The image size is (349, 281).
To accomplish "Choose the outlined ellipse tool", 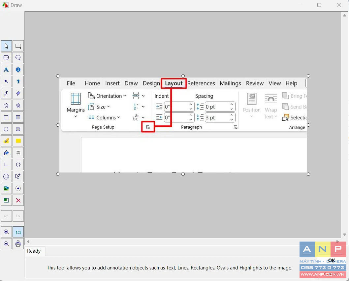I will tap(6, 129).
